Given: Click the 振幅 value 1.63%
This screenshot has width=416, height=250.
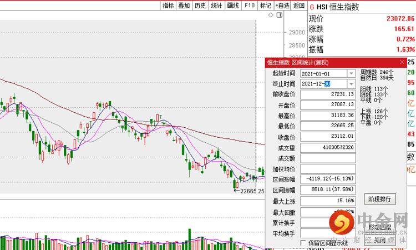Looking at the screenshot, I should point(405,49).
